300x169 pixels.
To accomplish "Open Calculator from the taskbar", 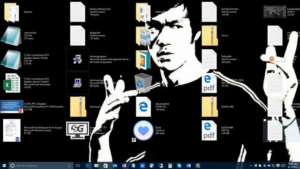I will click(x=170, y=166).
